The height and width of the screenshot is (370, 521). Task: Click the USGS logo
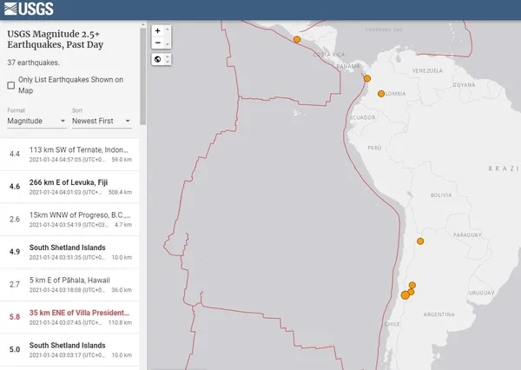click(x=29, y=10)
